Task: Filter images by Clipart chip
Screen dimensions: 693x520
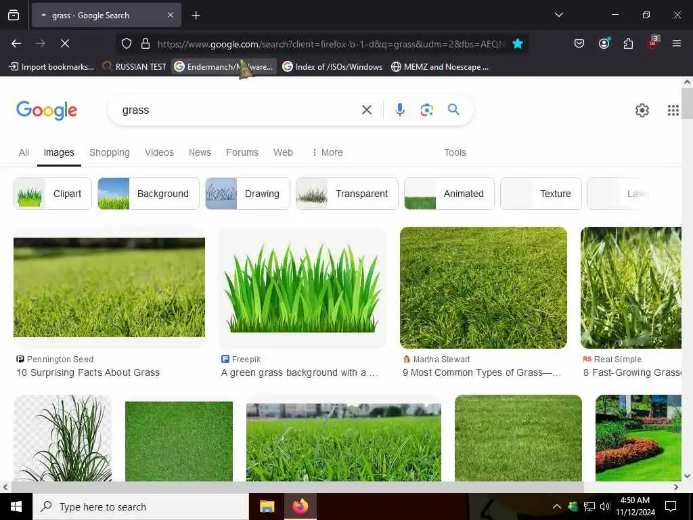Action: coord(53,194)
